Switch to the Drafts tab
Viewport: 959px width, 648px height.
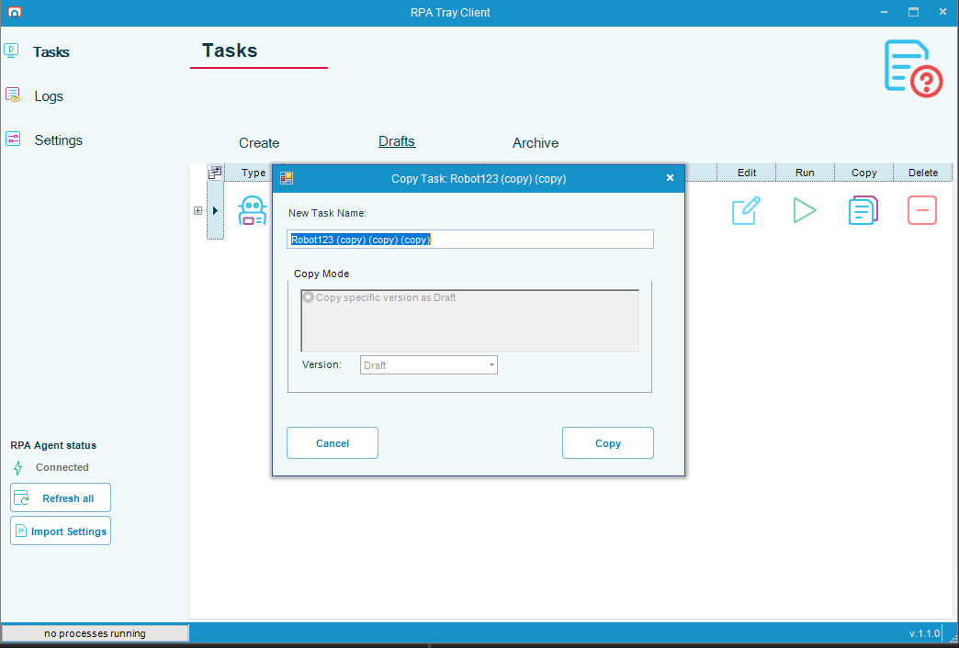(397, 141)
